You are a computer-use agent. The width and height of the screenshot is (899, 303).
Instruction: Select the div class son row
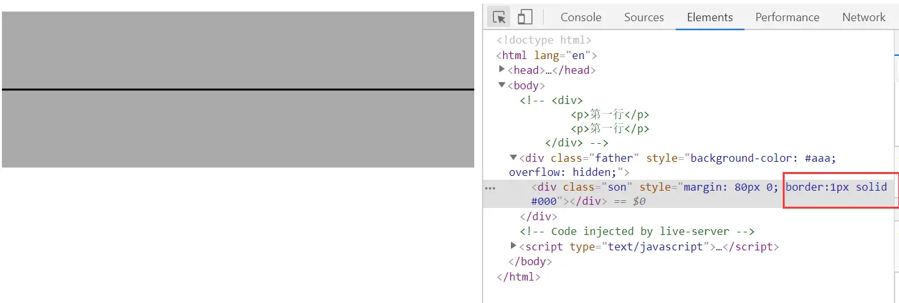tap(688, 194)
